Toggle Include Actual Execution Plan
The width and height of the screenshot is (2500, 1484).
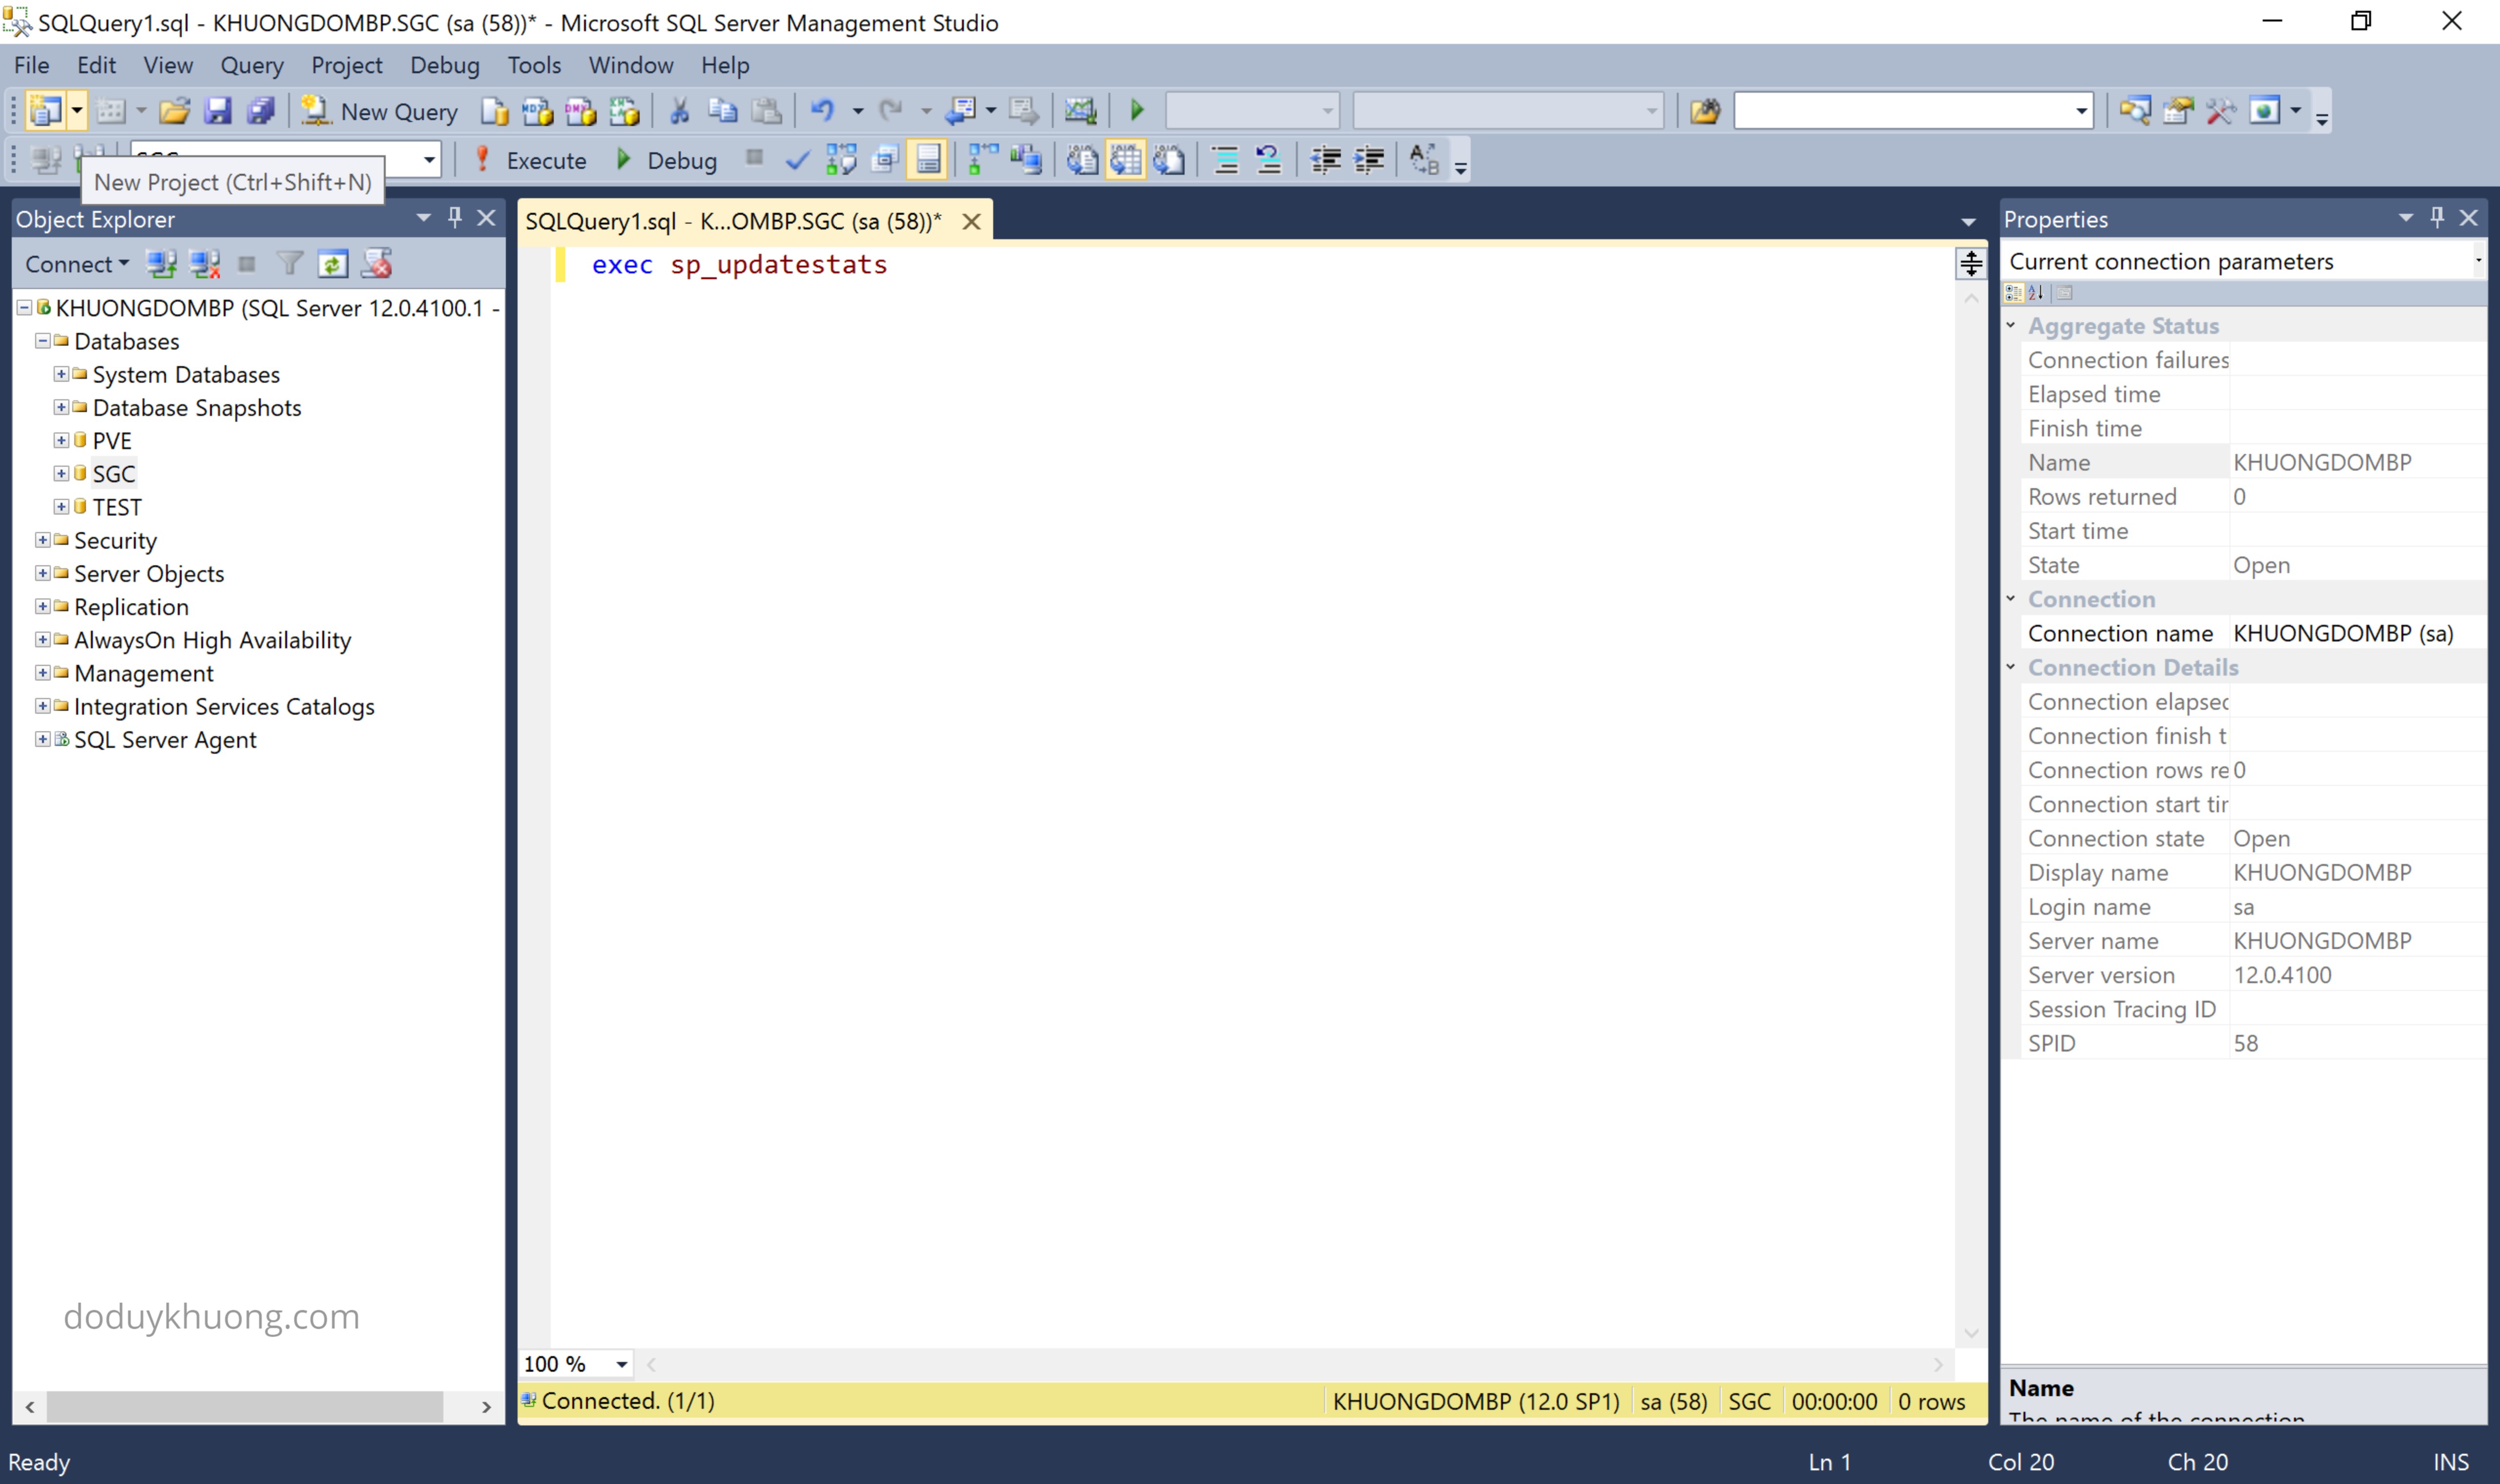tap(983, 160)
